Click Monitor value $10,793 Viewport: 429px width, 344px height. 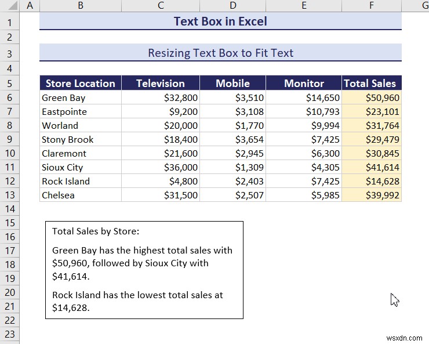(x=304, y=111)
